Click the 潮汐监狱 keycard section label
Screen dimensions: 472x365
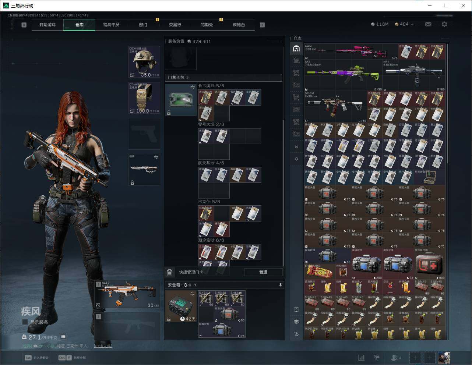[211, 240]
